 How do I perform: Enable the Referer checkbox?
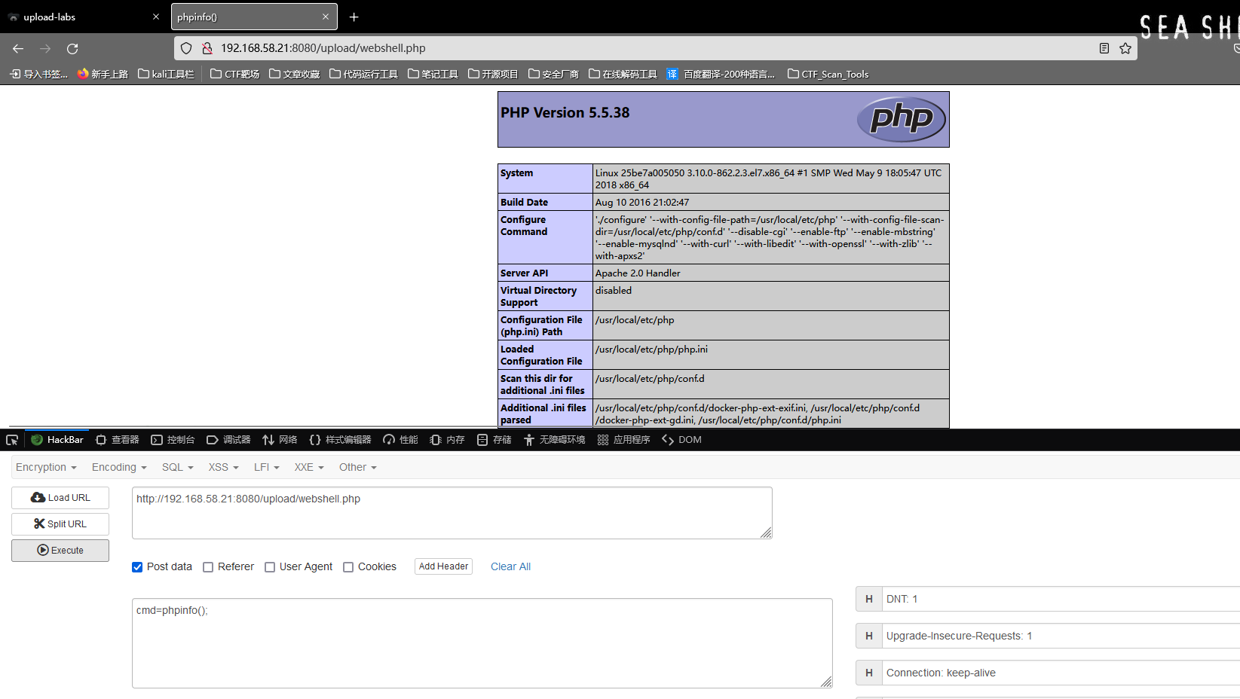[x=208, y=567]
